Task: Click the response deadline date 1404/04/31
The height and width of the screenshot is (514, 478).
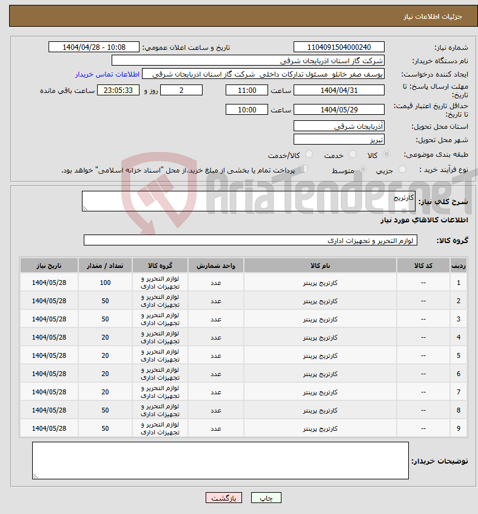Action: pos(339,90)
